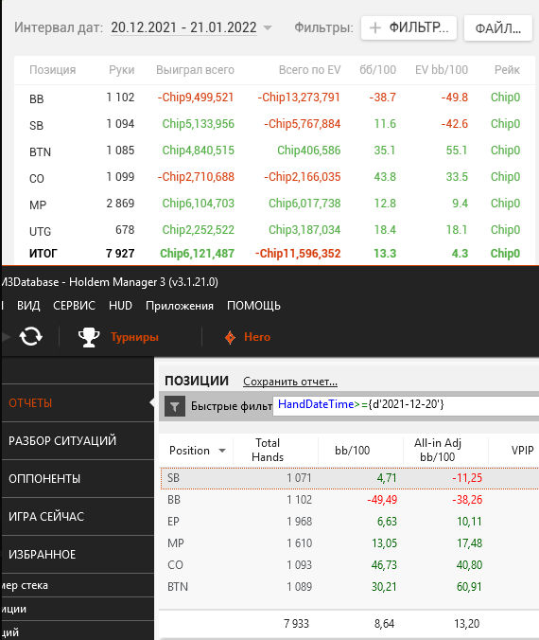Screen dimensions: 539x640
Task: Select the date range 20.12.2021 - 21.01.2022
Action: pyautogui.click(x=183, y=27)
